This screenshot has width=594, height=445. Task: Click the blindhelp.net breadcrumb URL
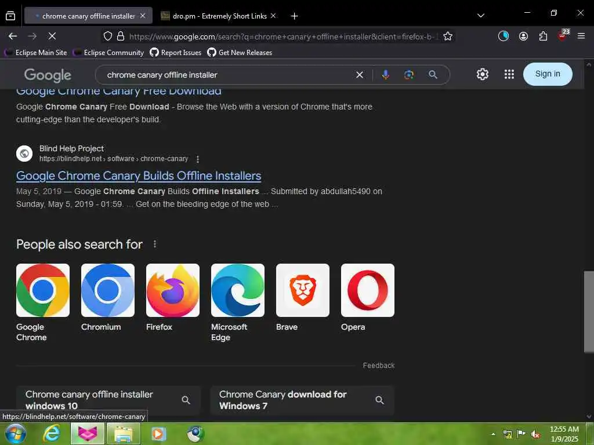point(114,159)
